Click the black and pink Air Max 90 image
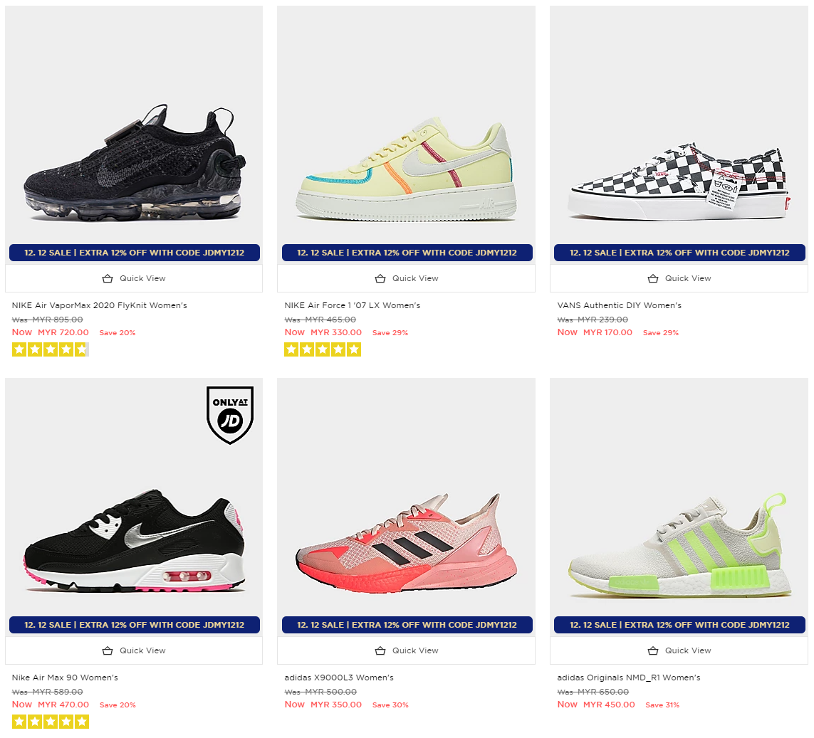Screen dimensions: 814x738 [135, 540]
